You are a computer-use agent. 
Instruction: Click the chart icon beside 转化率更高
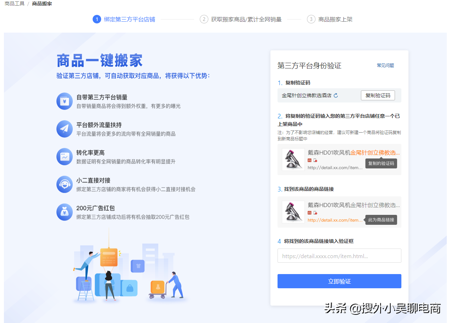pos(64,156)
